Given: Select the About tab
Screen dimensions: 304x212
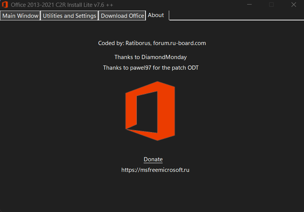Looking at the screenshot, I should [156, 15].
